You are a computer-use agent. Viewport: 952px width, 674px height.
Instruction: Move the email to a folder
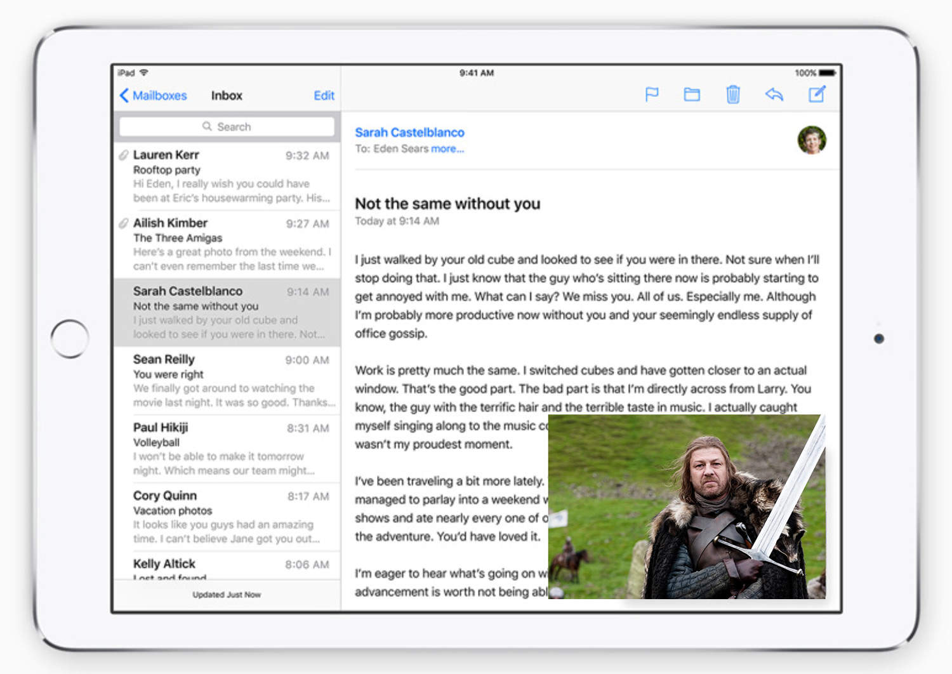(x=692, y=94)
